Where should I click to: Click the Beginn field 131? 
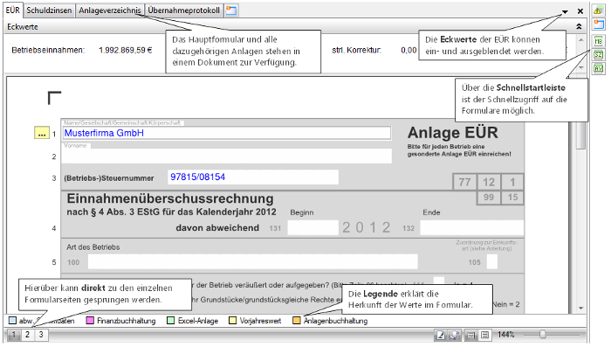click(312, 227)
